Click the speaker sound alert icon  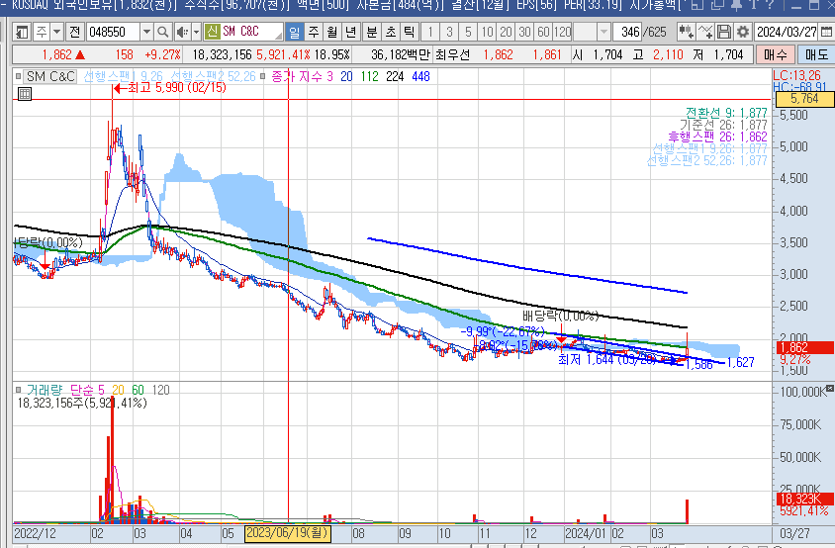click(x=182, y=32)
